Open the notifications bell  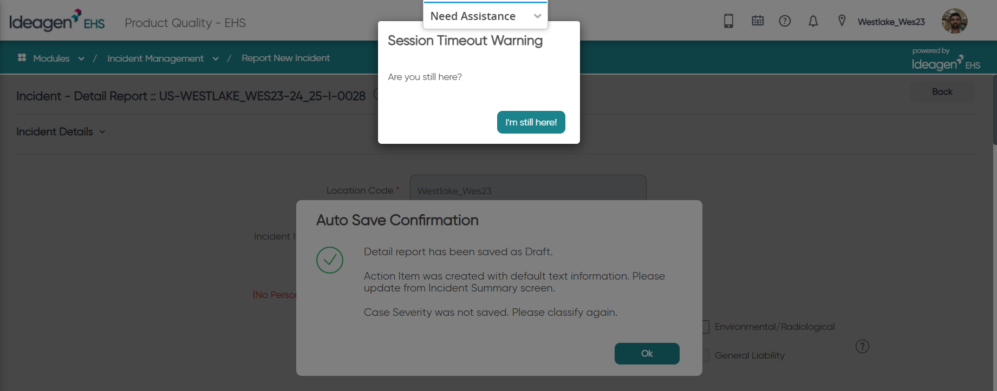(x=813, y=21)
